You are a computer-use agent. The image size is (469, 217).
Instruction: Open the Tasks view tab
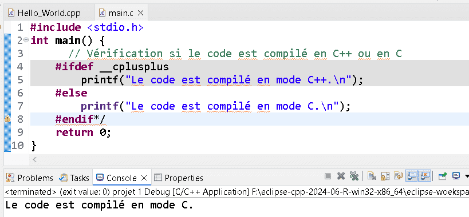tap(74, 178)
